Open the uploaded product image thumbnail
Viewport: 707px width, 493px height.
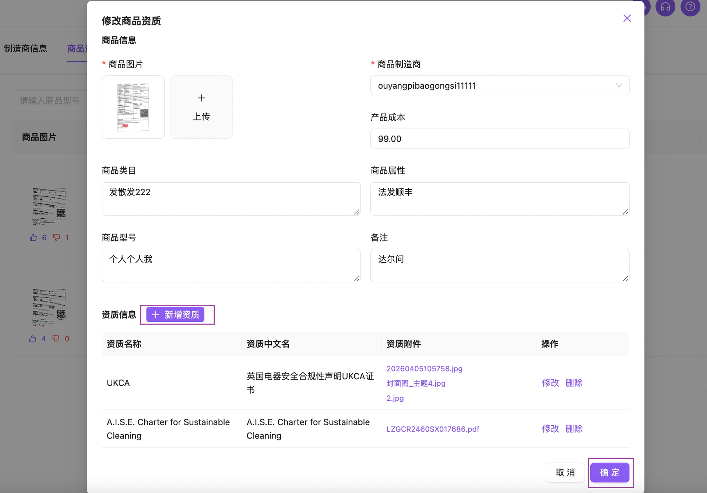pyautogui.click(x=133, y=107)
